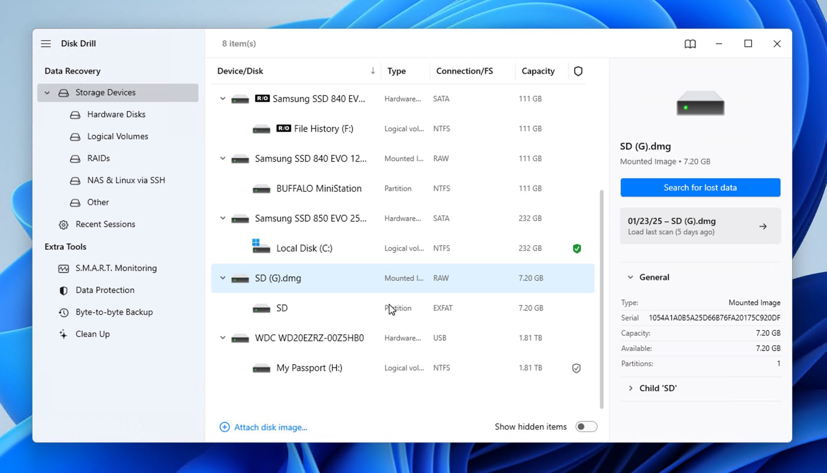
Task: Open the Byte-to-byte Backup tool
Action: tap(114, 312)
